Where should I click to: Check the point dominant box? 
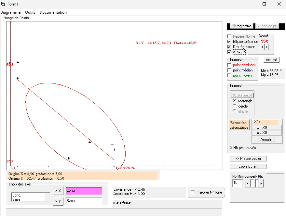tap(229, 65)
